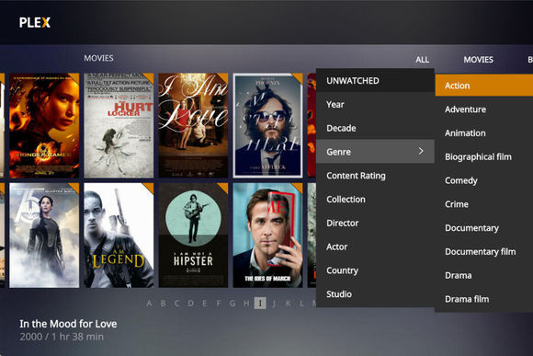
Task: Expand the Genre submenu chevron
Action: point(421,151)
